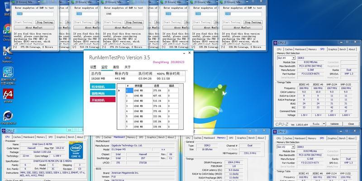Click CPU-Z title icon in processor window
This screenshot has height=181, width=362.
tap(4, 130)
